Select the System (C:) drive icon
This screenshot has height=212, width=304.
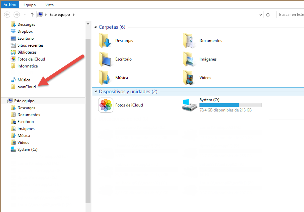coord(189,105)
